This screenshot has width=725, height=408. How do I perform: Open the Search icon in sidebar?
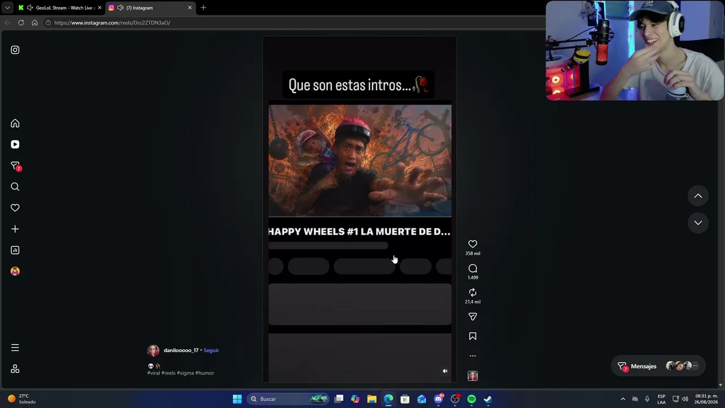[x=15, y=187]
